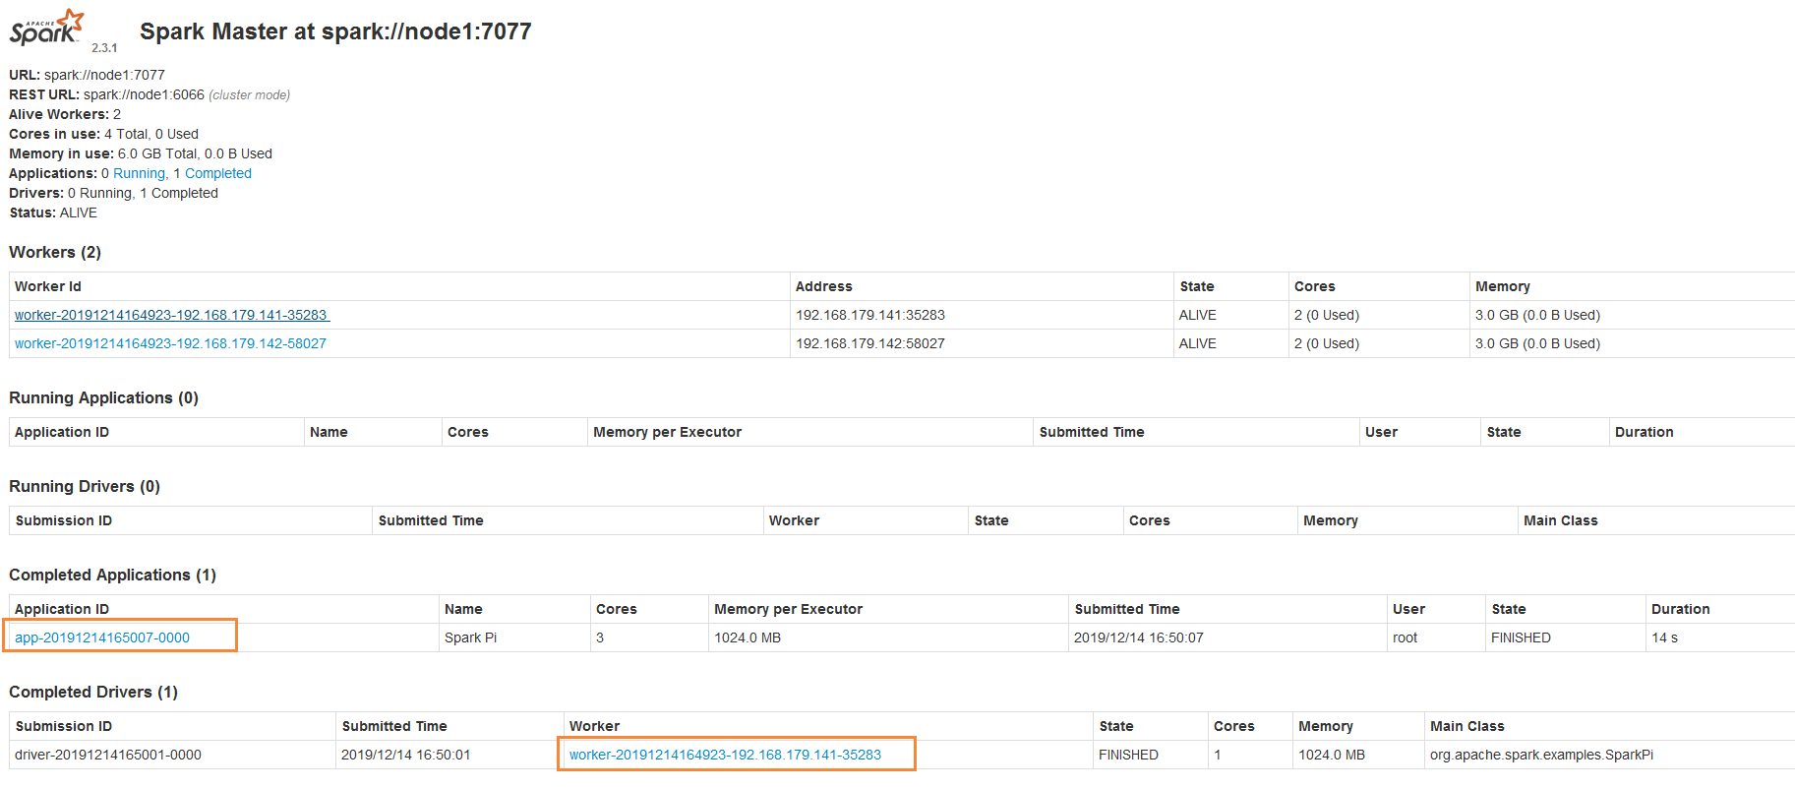Click the Completed Drivers (1) heading
Screen dimensions: 1795x789
[x=93, y=692]
